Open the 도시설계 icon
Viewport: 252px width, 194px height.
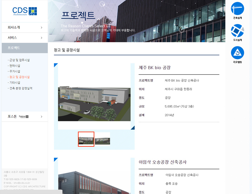tap(237, 31)
